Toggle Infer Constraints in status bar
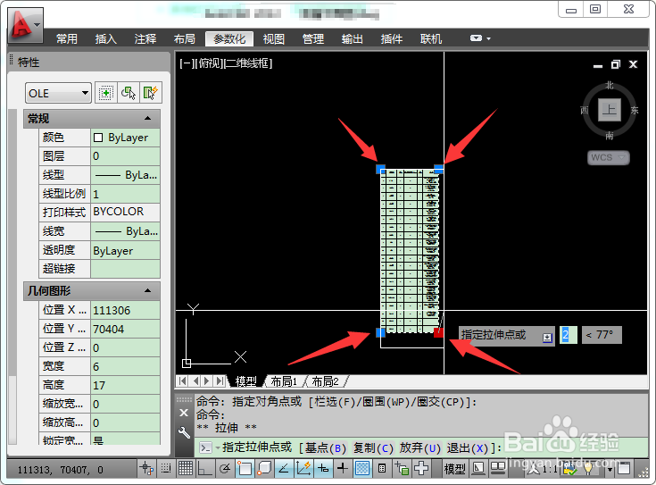The image size is (656, 485). tap(146, 468)
